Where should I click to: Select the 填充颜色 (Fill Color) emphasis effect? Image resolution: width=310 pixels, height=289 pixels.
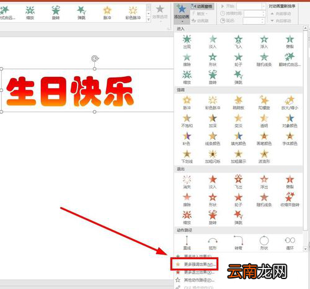[238, 139]
